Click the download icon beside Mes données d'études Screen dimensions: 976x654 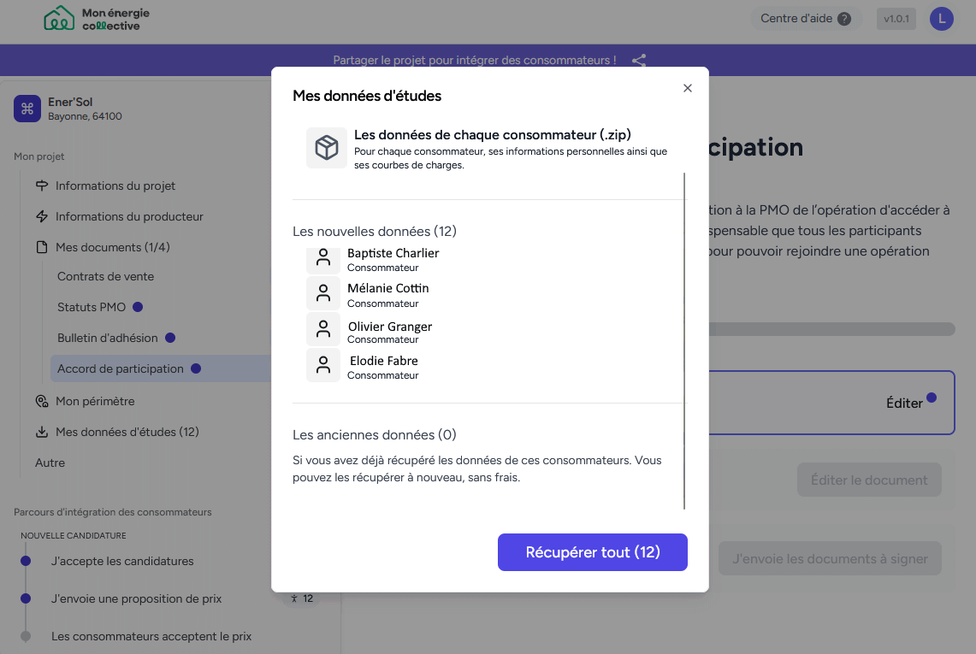pos(42,432)
